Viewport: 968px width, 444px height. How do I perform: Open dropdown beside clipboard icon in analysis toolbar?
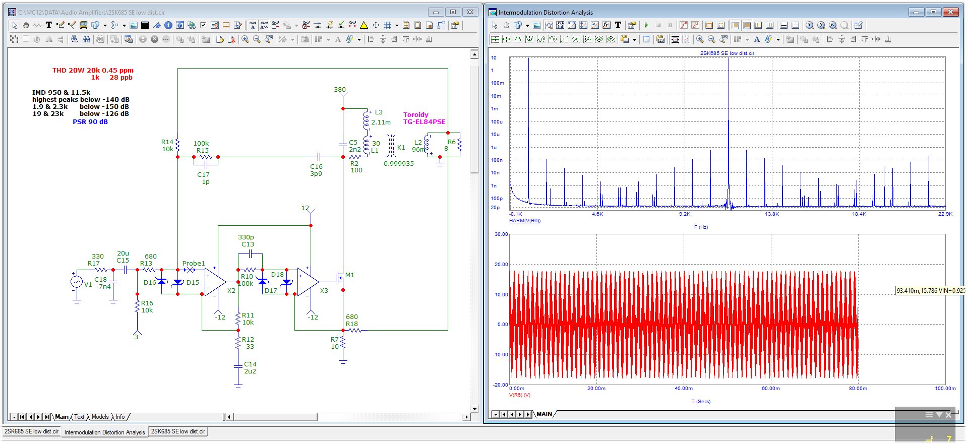point(634,39)
